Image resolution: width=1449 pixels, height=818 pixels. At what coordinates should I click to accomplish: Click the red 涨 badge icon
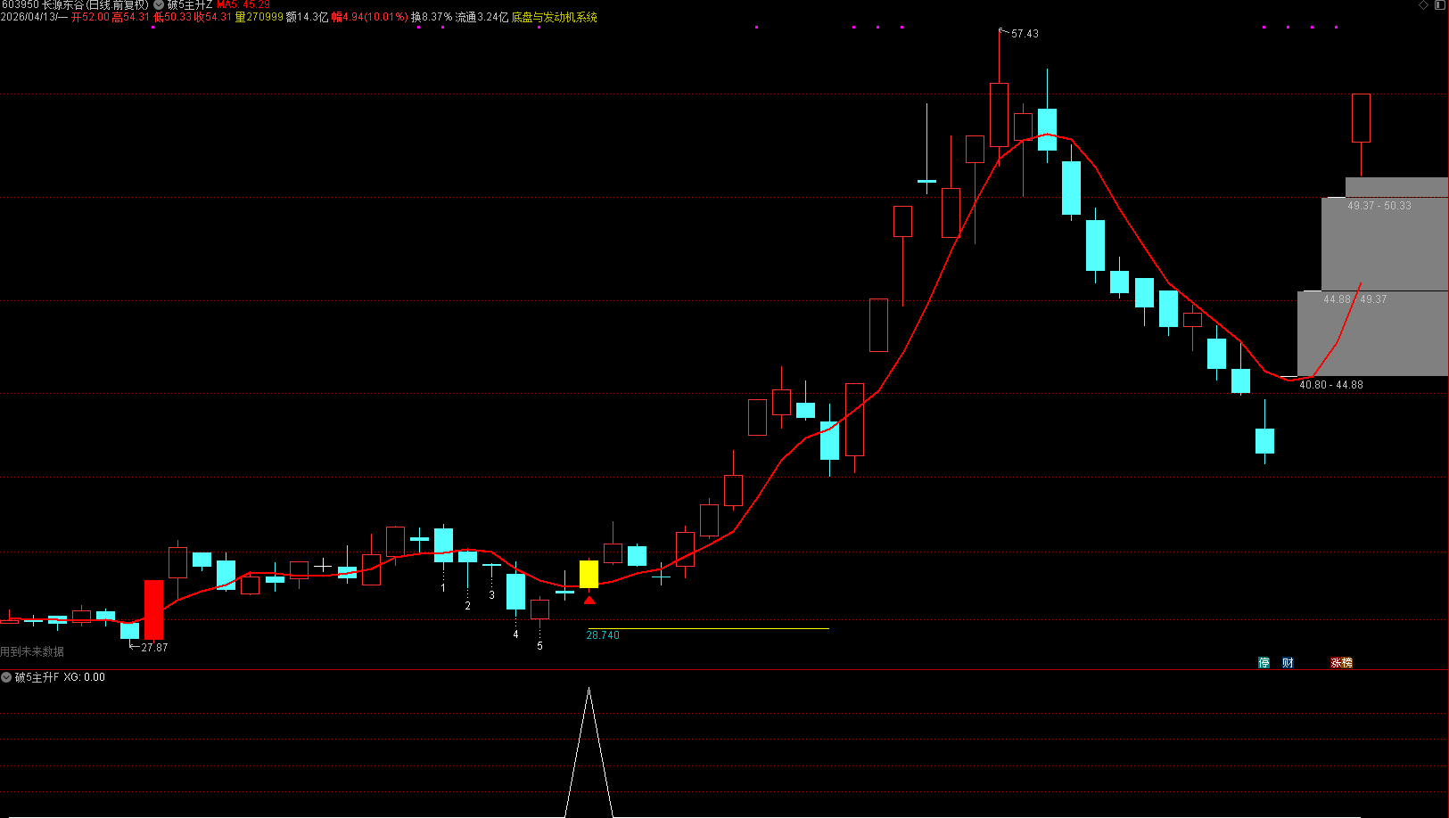click(1336, 663)
